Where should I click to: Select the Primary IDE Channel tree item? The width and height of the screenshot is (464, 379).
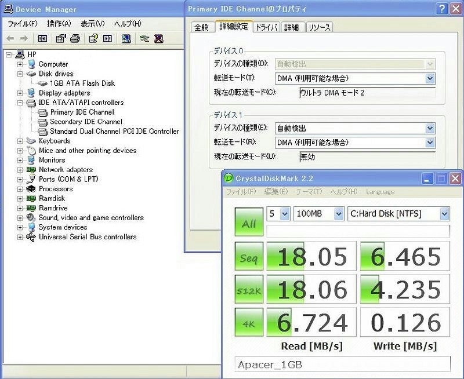coord(82,112)
